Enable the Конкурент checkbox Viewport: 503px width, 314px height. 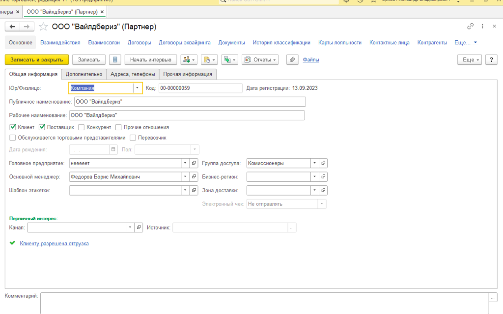(x=82, y=127)
